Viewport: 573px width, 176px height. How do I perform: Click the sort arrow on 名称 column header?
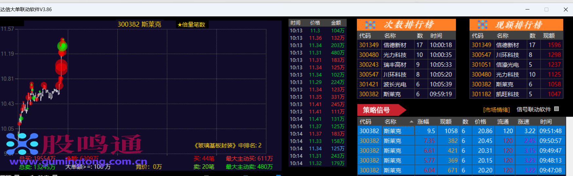411,122
